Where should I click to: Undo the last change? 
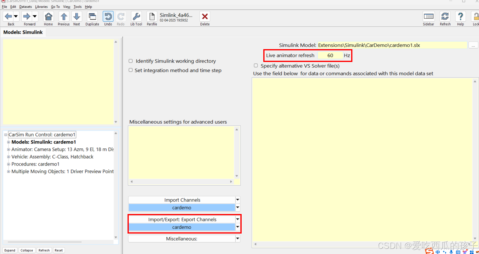[108, 16]
